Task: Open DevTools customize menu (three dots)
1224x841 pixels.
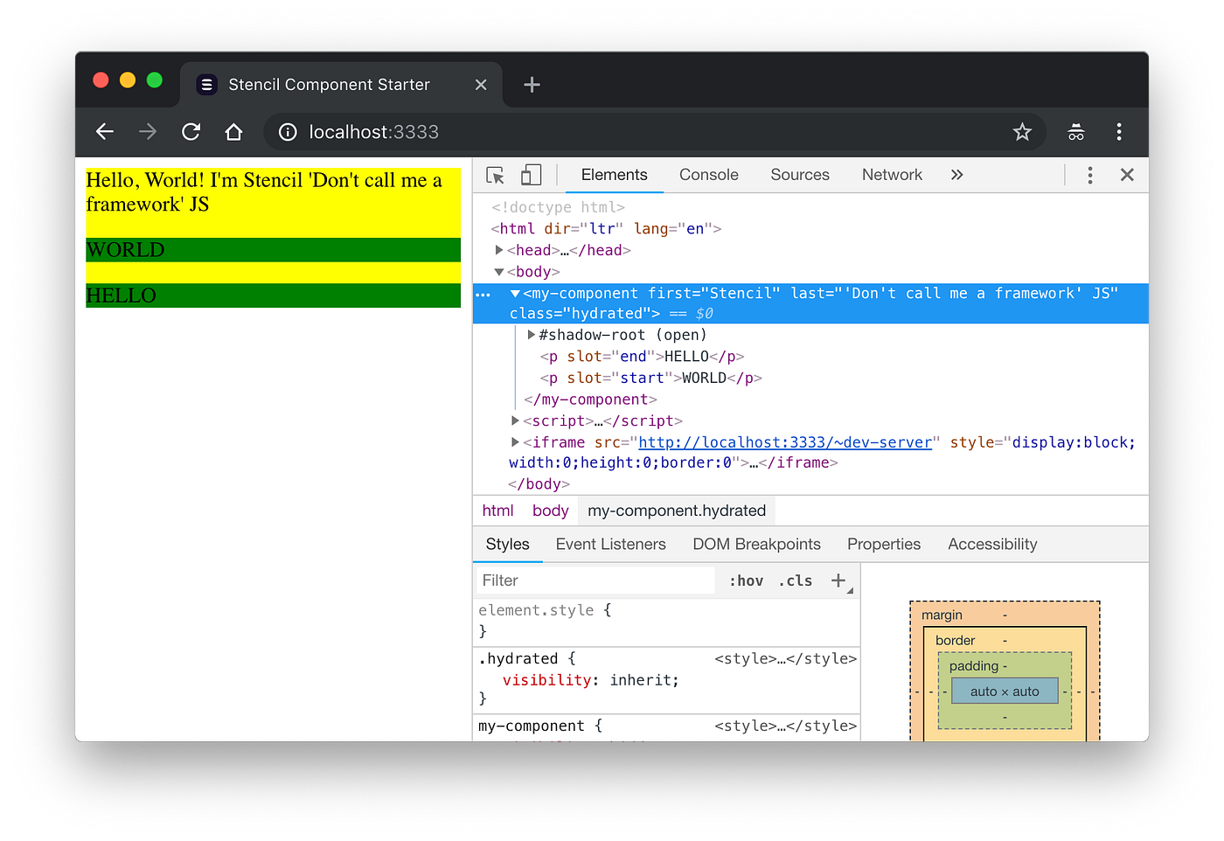Action: (x=1090, y=176)
